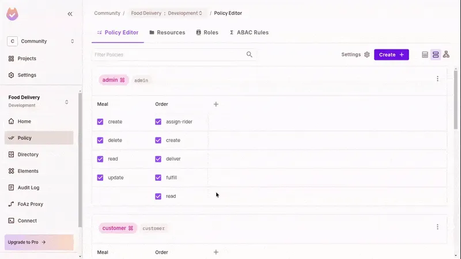Screen dimensions: 461x259
Task: Toggle admin Meal update checkbox
Action: point(100,178)
